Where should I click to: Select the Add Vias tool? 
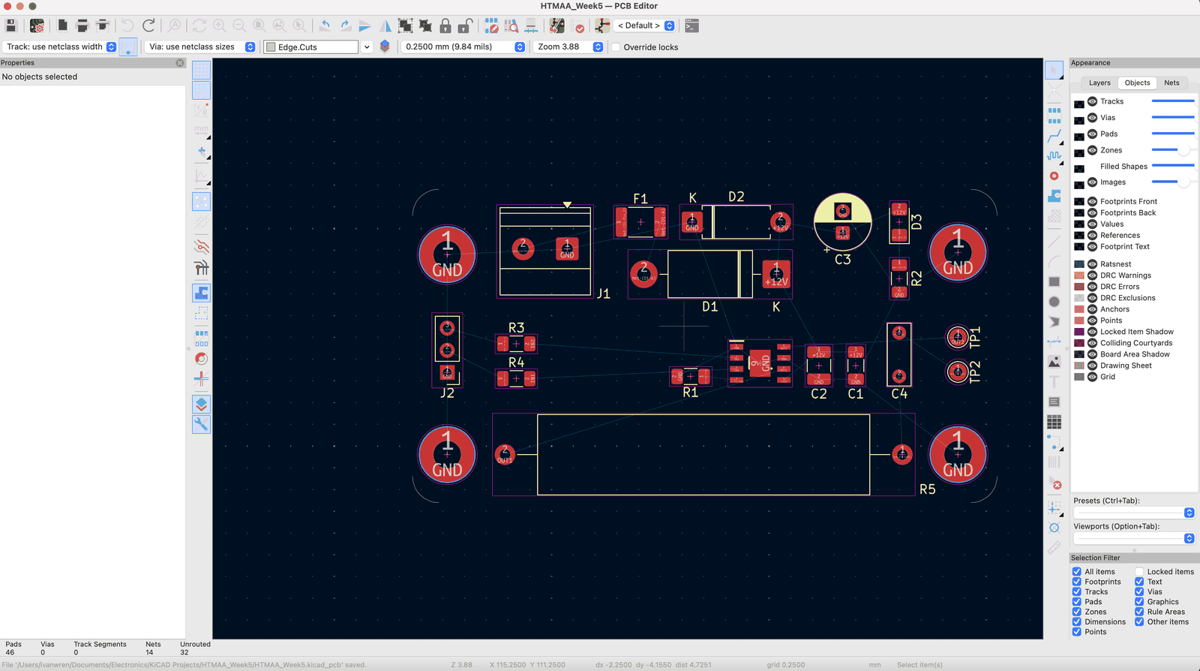click(1054, 176)
